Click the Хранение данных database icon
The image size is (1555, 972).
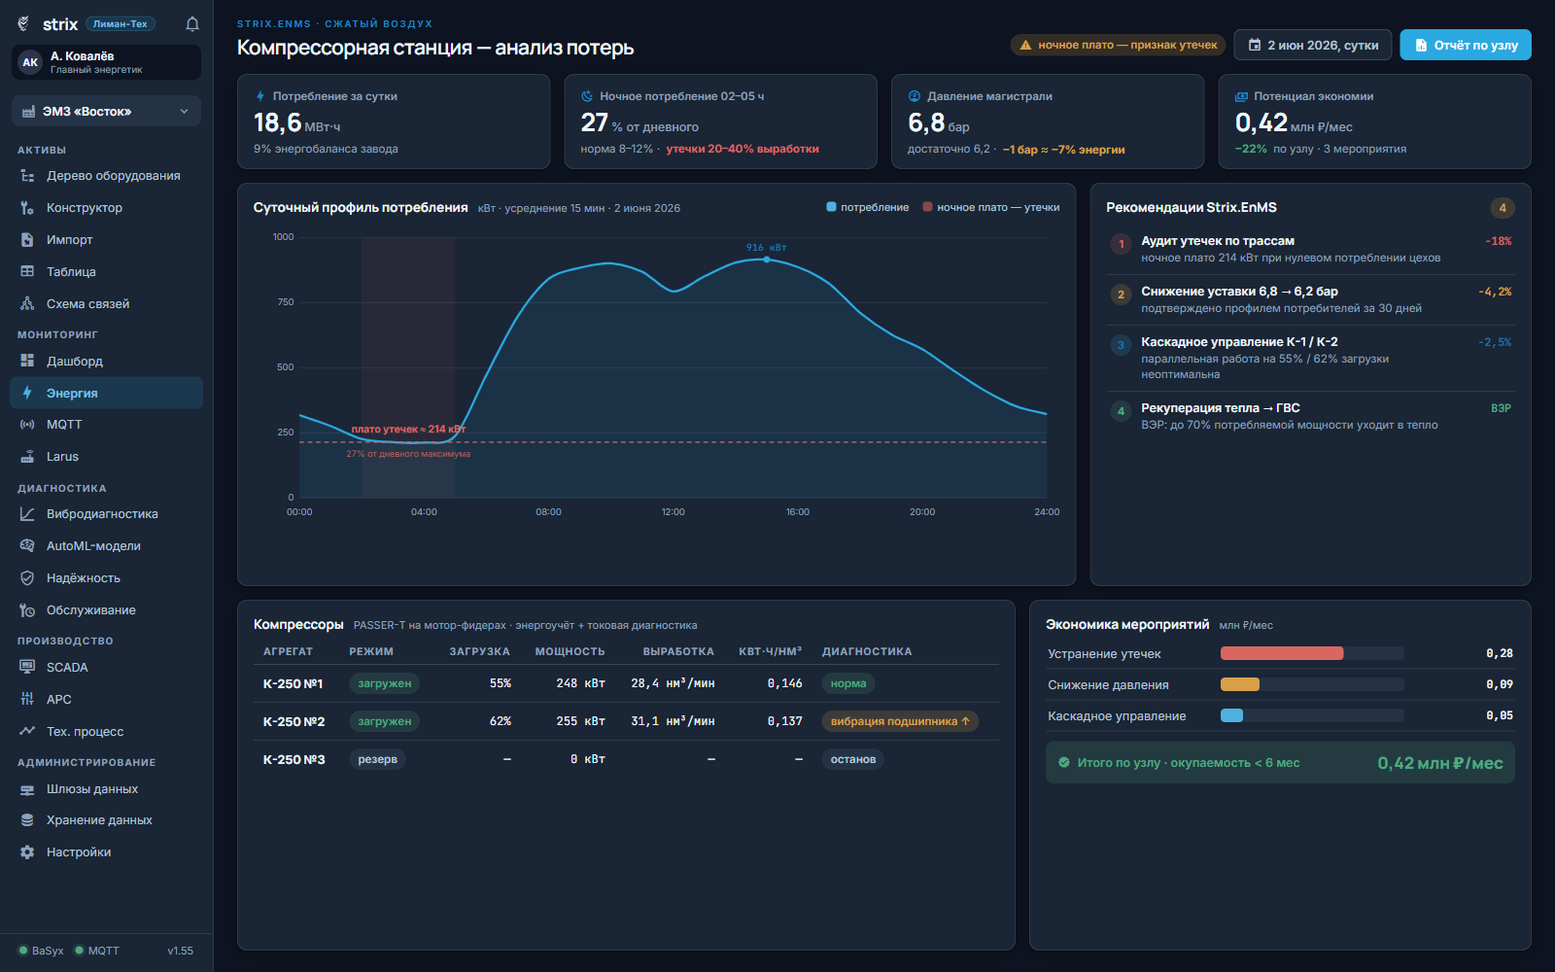click(x=27, y=820)
